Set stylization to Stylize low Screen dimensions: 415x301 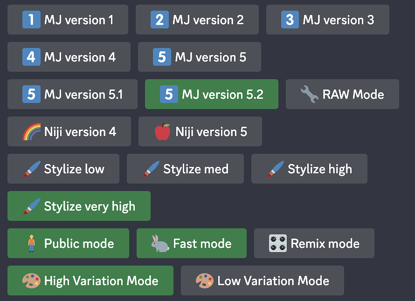click(63, 169)
